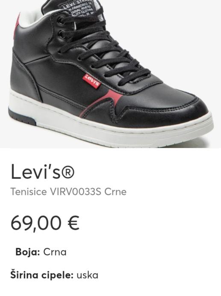Click the 69,00 € price
Viewport: 221px width, 296px height.
(x=45, y=223)
